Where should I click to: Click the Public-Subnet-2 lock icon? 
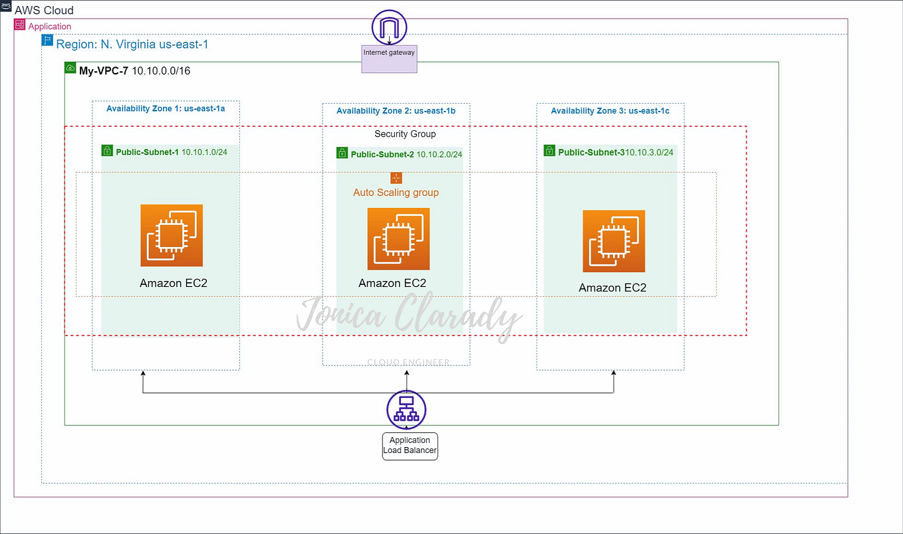point(342,153)
